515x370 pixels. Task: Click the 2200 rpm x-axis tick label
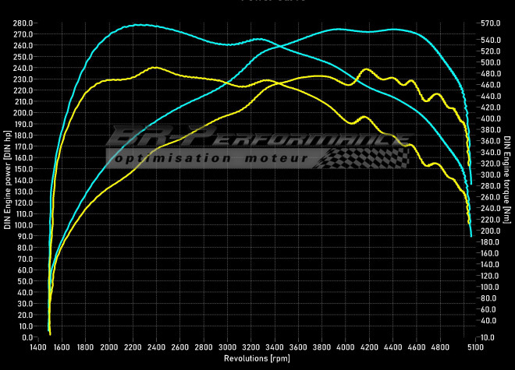coord(133,348)
